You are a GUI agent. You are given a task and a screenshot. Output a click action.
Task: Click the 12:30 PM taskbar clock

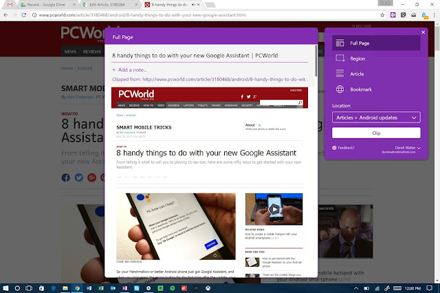(412, 288)
